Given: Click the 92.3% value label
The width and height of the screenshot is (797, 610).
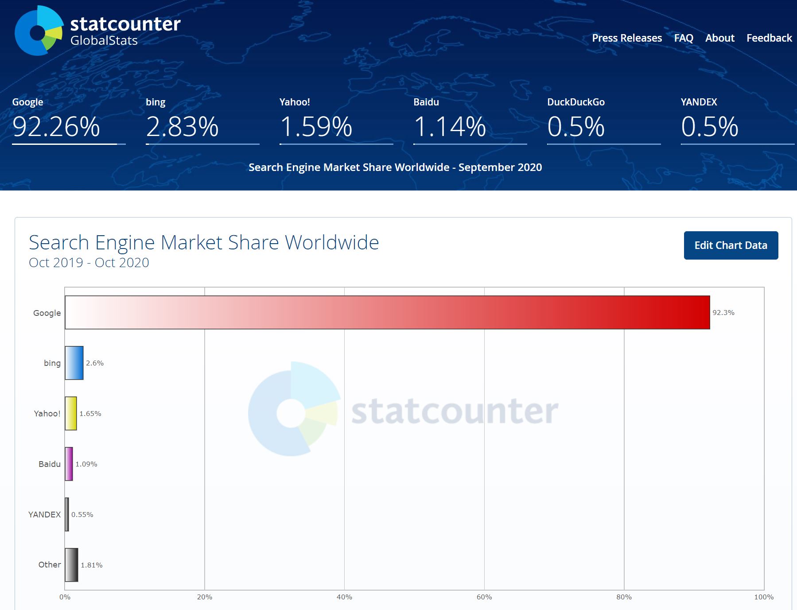Looking at the screenshot, I should (723, 312).
